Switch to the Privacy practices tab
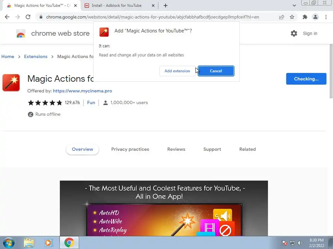The height and width of the screenshot is (249, 333). pyautogui.click(x=130, y=149)
